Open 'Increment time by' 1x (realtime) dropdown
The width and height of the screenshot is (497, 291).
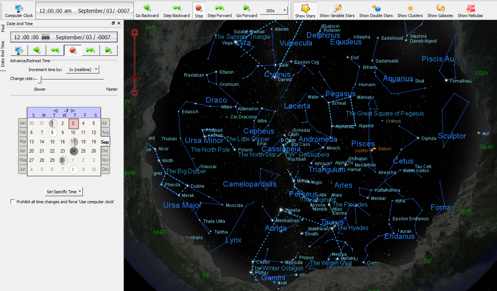(x=83, y=70)
